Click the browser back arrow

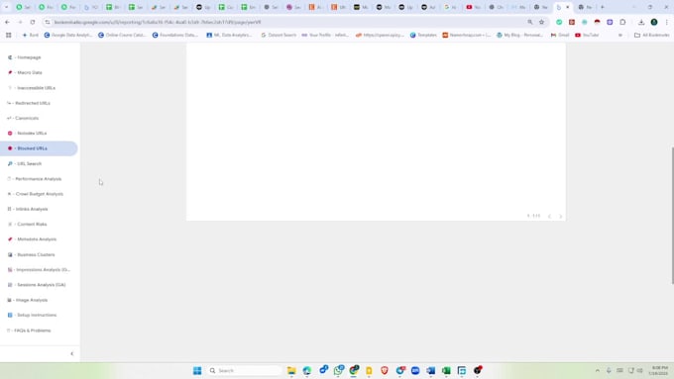point(7,22)
